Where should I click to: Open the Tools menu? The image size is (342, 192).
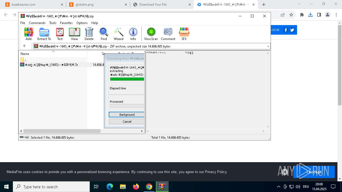pyautogui.click(x=53, y=23)
